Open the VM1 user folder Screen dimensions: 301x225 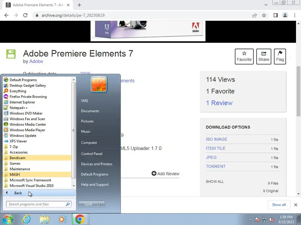pos(84,101)
